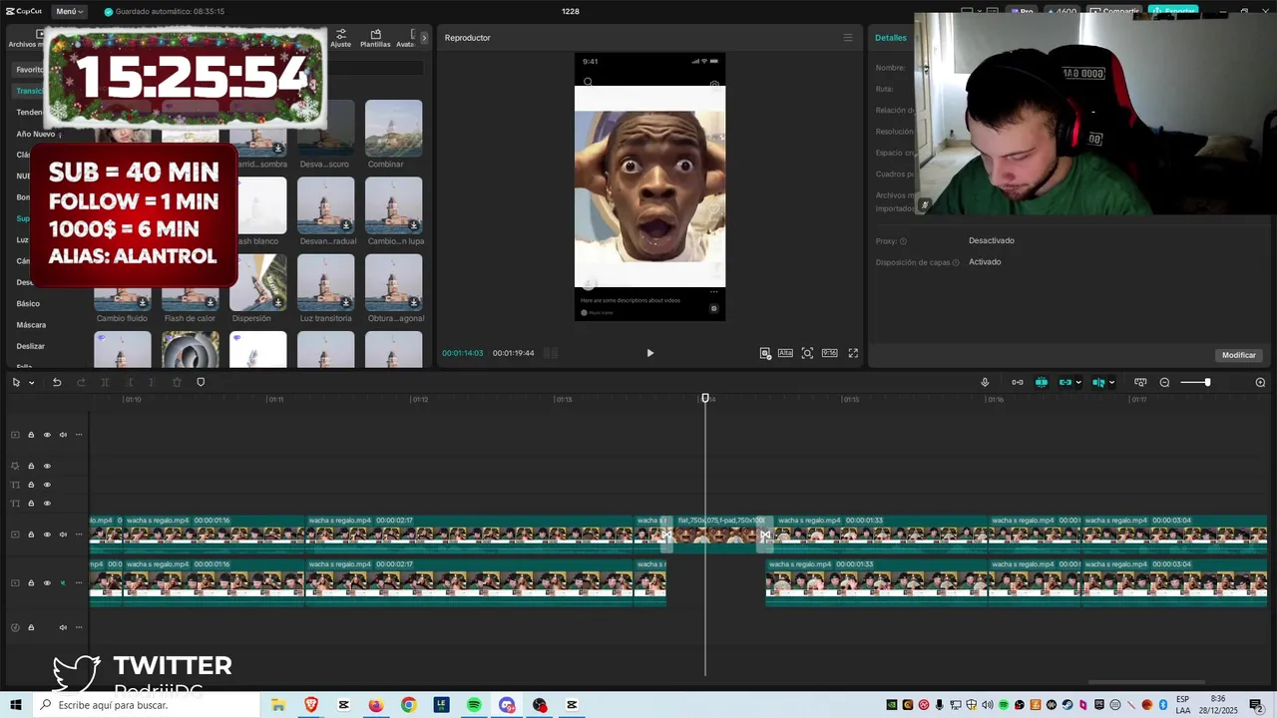
Task: Expand more media tabs with right chevron
Action: tap(424, 38)
